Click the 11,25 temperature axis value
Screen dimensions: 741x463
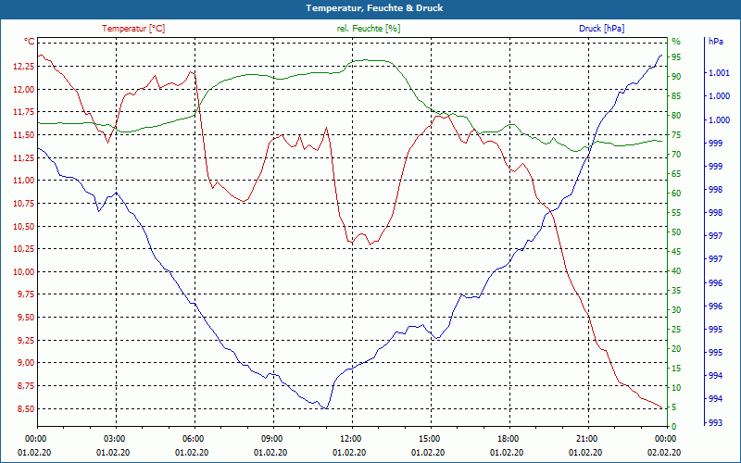(x=24, y=157)
